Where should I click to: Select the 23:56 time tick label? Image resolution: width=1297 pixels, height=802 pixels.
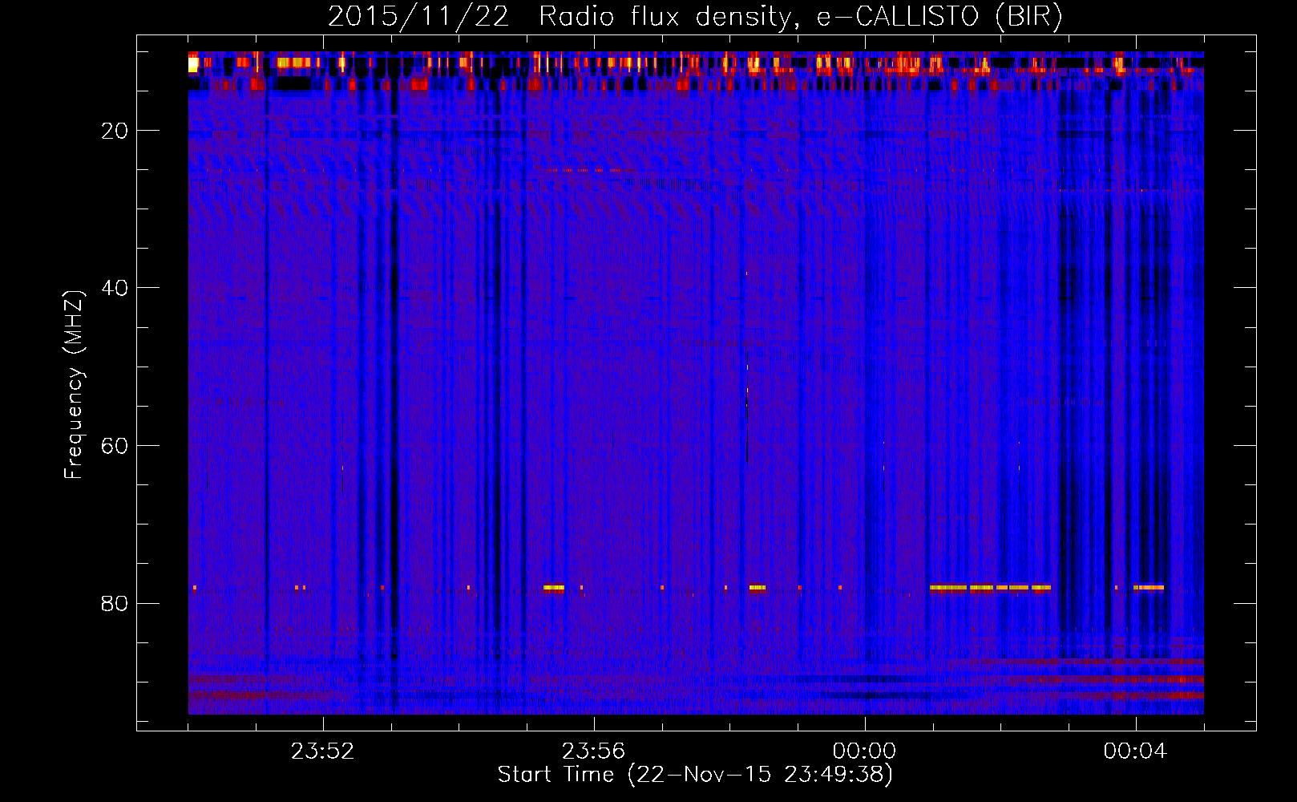click(x=593, y=751)
